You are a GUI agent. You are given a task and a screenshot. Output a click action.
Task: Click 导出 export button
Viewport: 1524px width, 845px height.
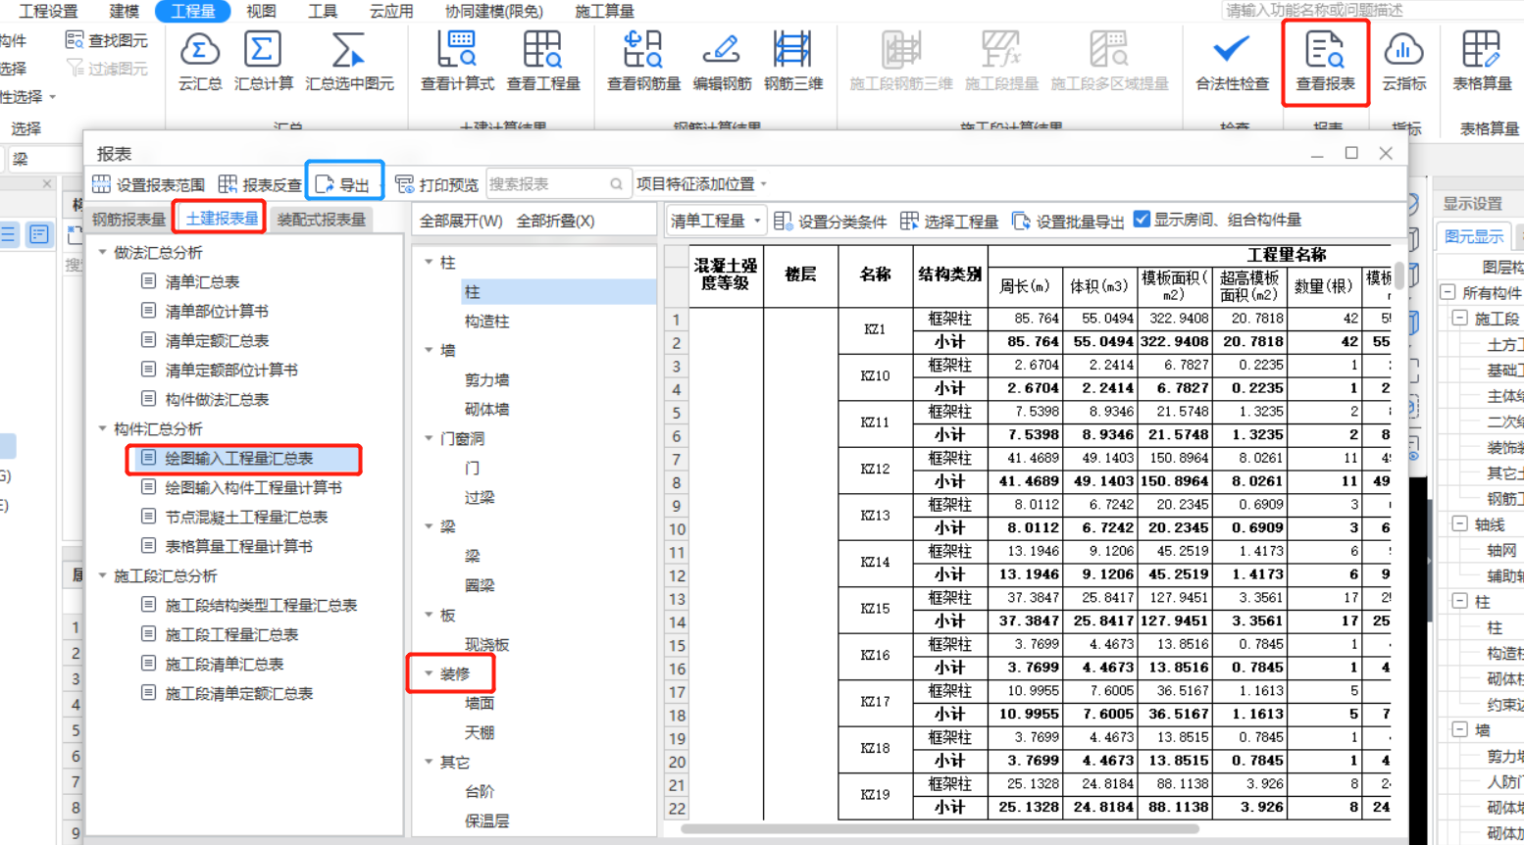pyautogui.click(x=343, y=184)
